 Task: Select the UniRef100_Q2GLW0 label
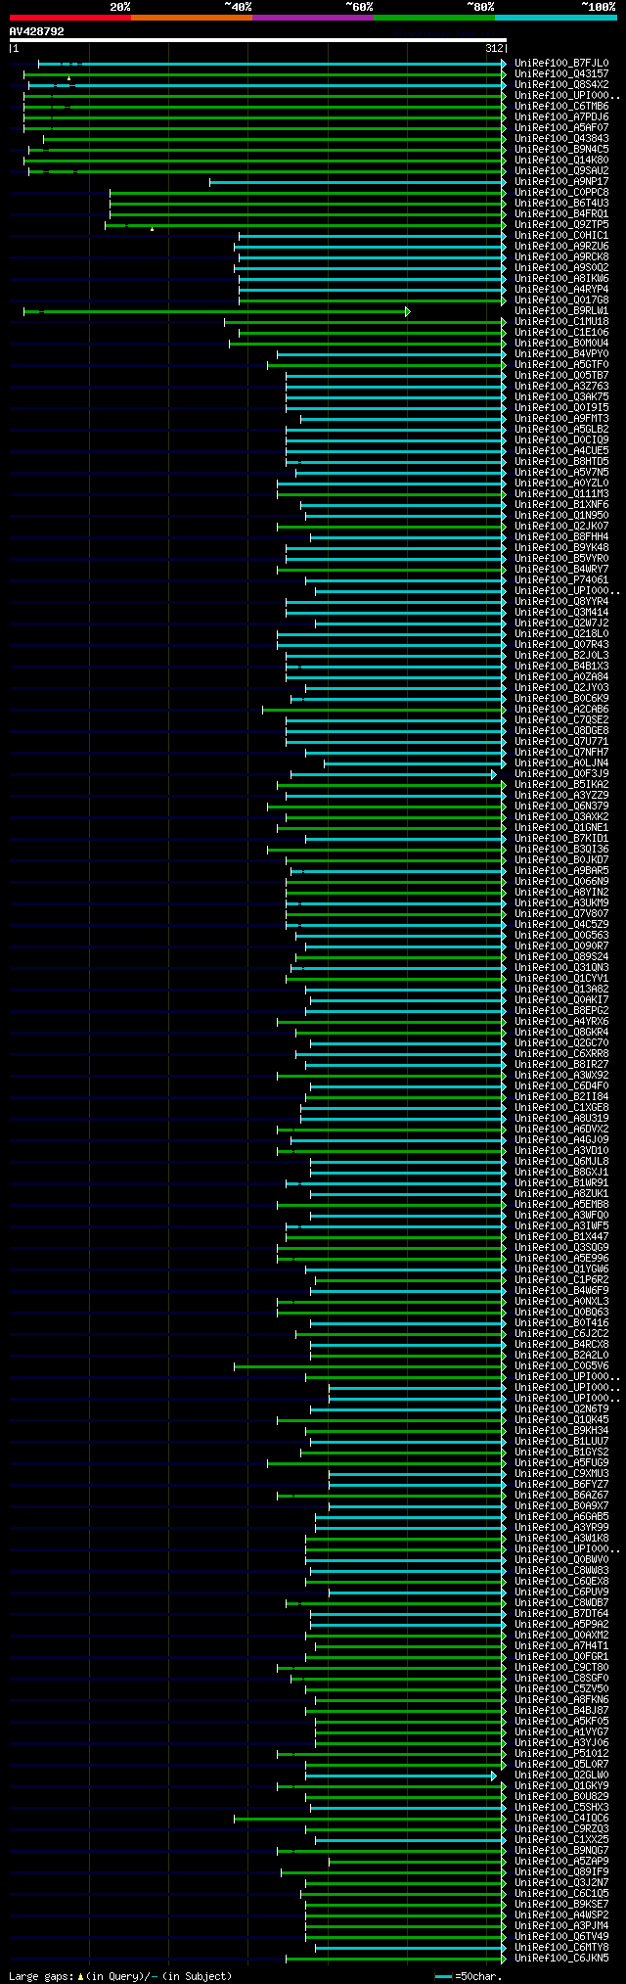click(561, 1775)
